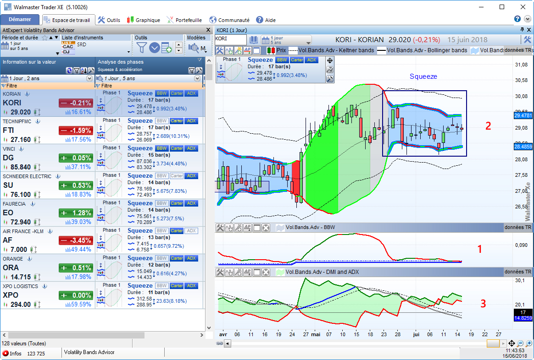The height and width of the screenshot is (360, 534).
Task: Click the blue circle chevron tool button
Action: (x=154, y=48)
